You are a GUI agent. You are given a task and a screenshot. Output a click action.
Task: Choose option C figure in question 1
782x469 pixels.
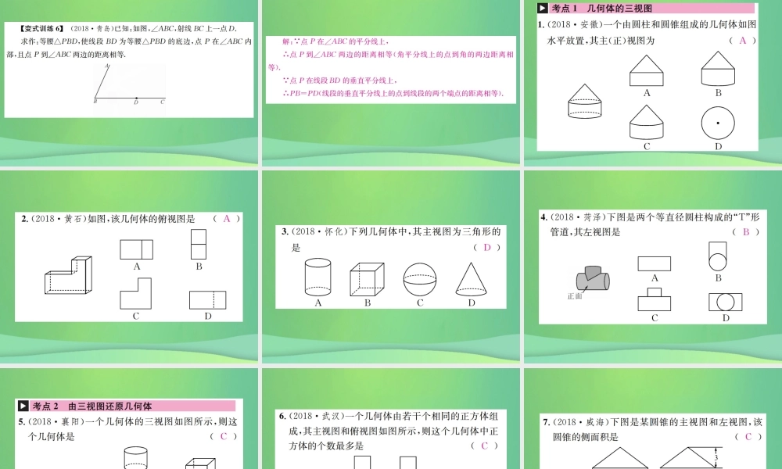[647, 122]
